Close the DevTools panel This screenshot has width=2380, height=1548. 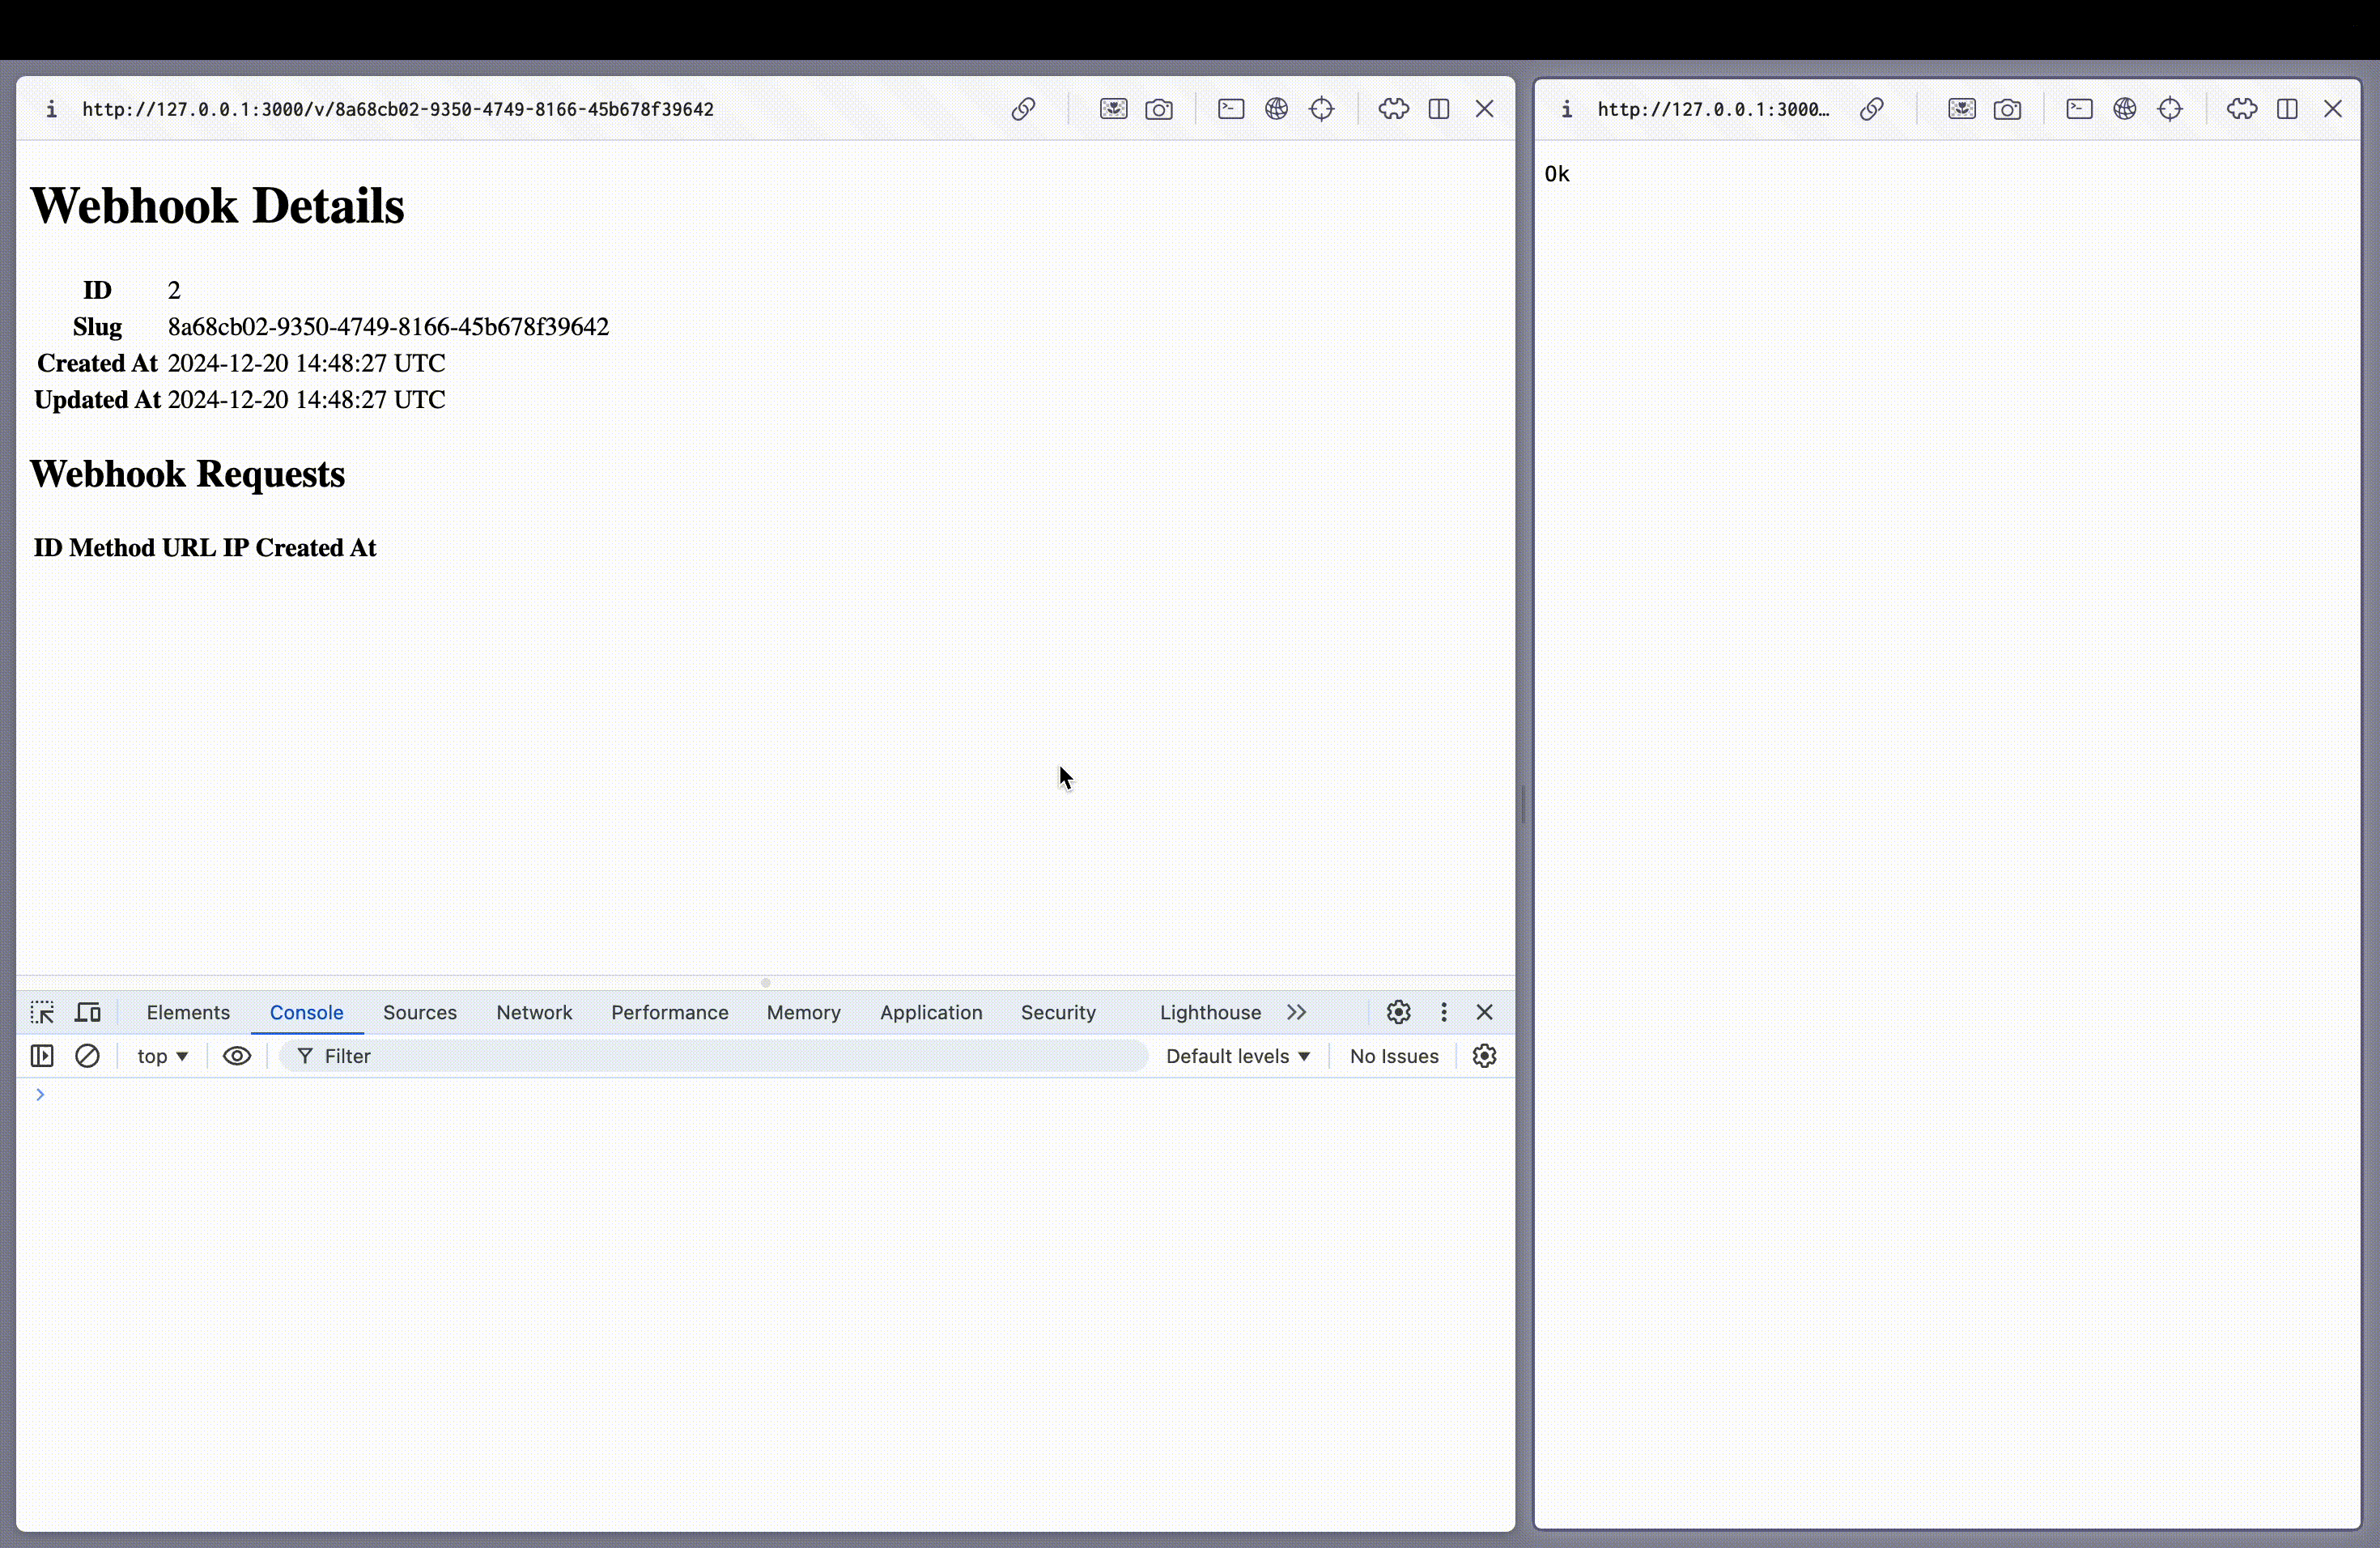click(x=1485, y=1012)
